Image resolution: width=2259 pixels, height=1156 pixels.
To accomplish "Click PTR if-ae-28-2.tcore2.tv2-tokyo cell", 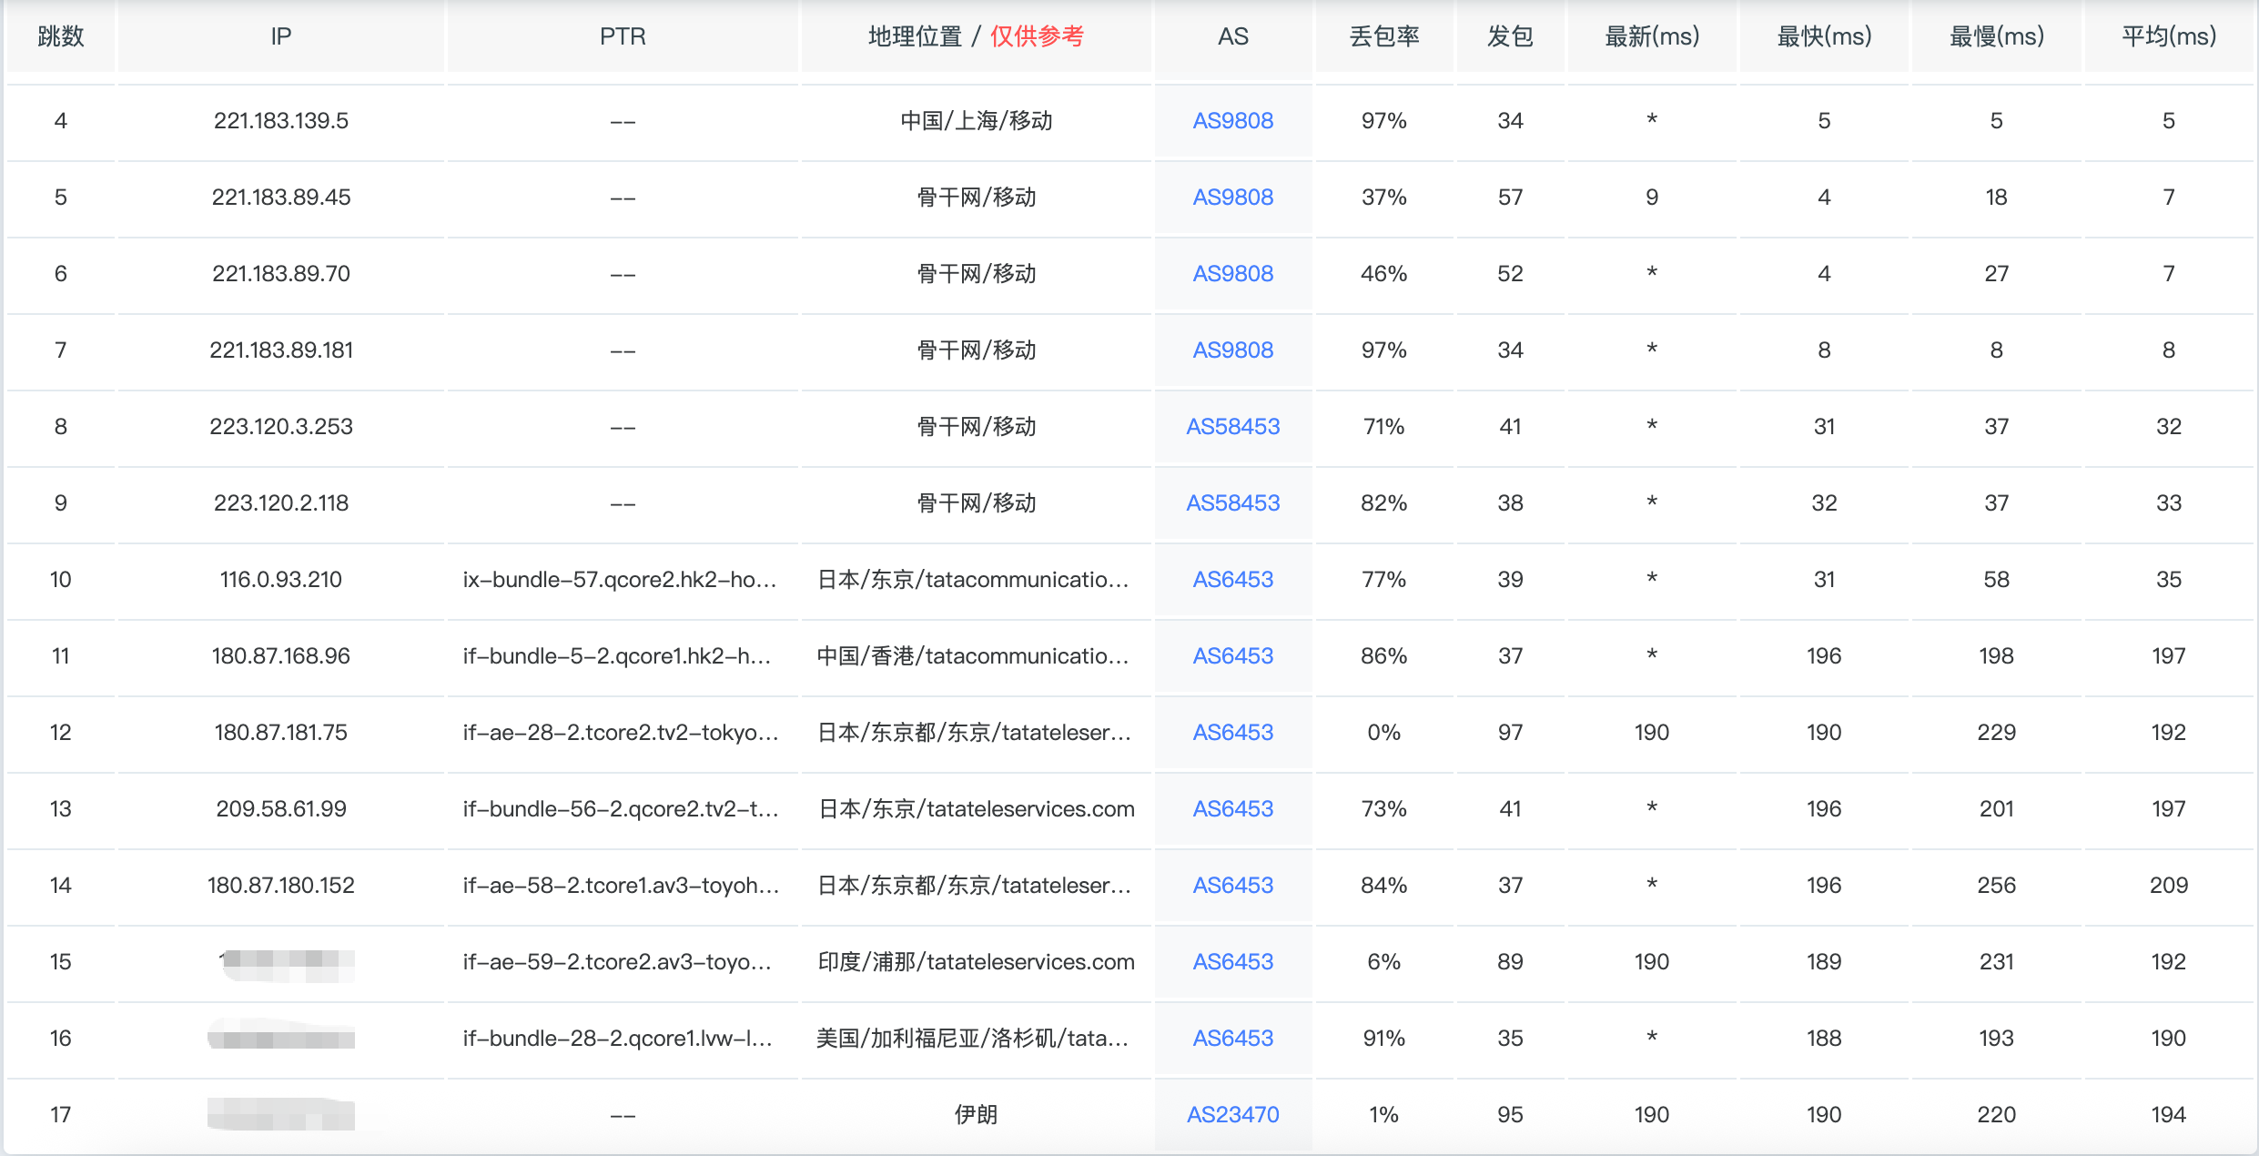I will click(x=621, y=733).
